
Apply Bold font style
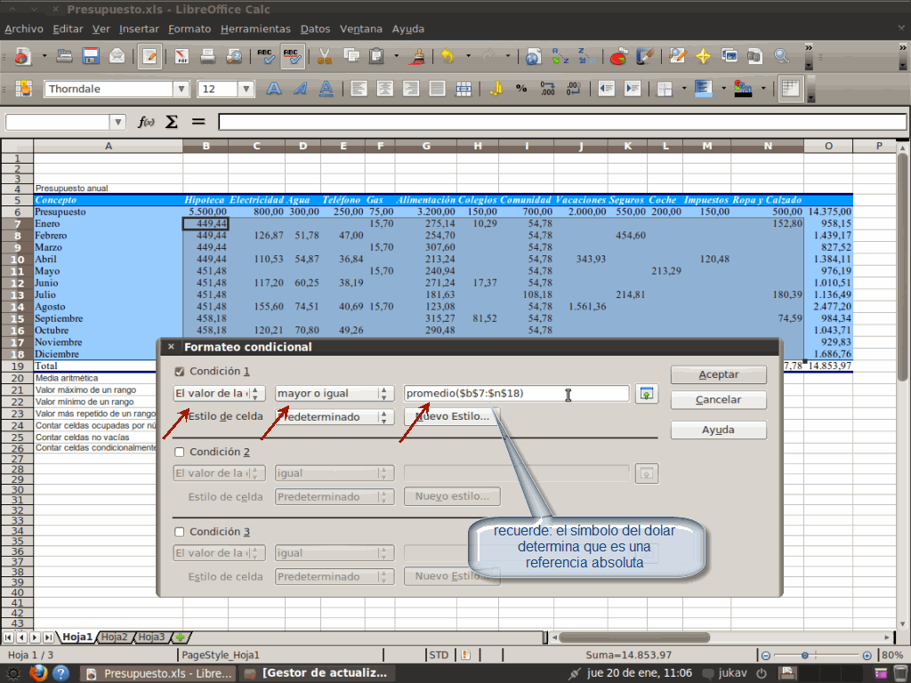click(274, 89)
